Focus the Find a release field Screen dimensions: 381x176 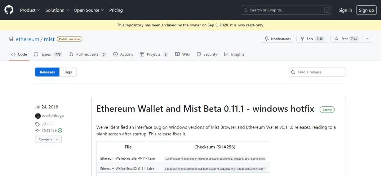[317, 72]
